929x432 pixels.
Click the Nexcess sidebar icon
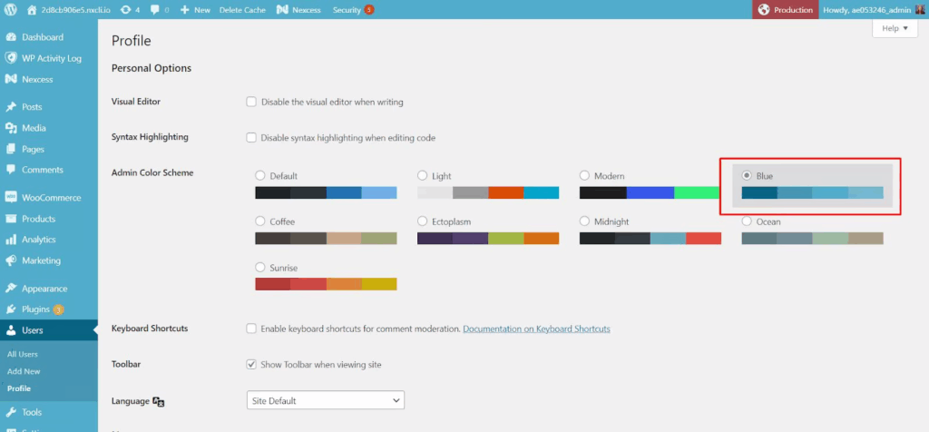pos(11,79)
